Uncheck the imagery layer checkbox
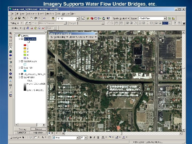Image resolution: width=192 pixels, height=144 pixels. point(22,74)
